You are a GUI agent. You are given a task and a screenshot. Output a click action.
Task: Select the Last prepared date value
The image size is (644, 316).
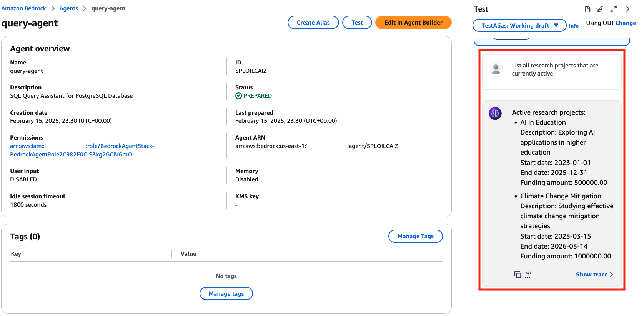[286, 121]
